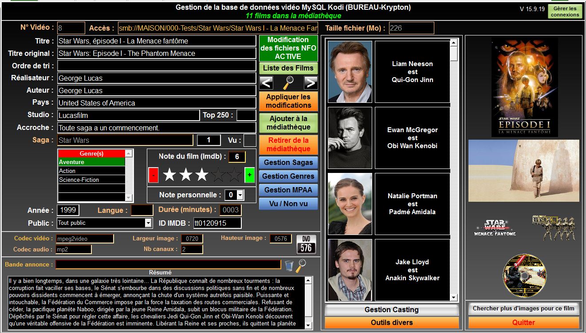Click Retirer de la médiathèque
Image resolution: width=586 pixels, height=333 pixels.
tap(288, 145)
